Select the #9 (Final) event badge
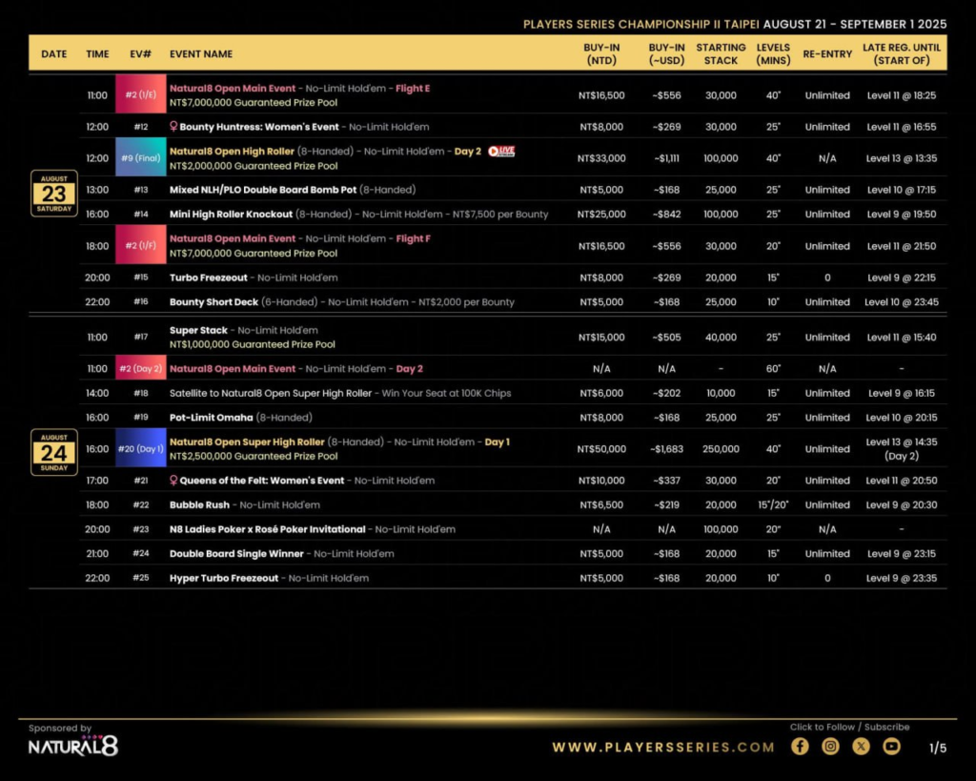The image size is (976, 781). [x=141, y=157]
